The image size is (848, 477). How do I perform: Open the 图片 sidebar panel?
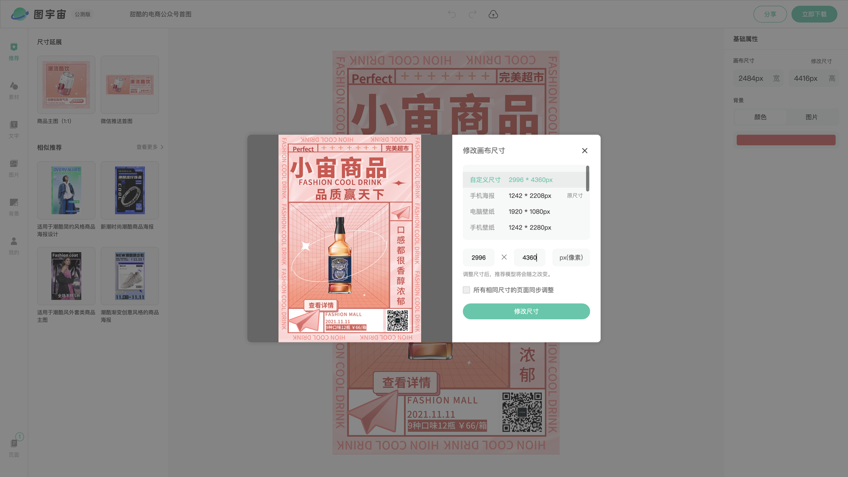[x=14, y=168]
